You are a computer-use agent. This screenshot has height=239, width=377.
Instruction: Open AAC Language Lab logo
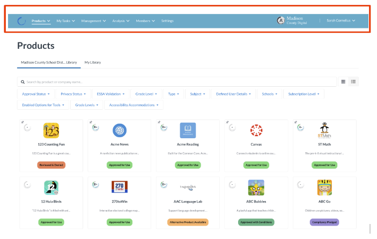point(188,187)
